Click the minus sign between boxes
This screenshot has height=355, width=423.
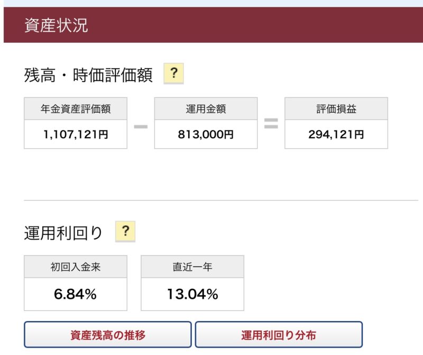[141, 126]
